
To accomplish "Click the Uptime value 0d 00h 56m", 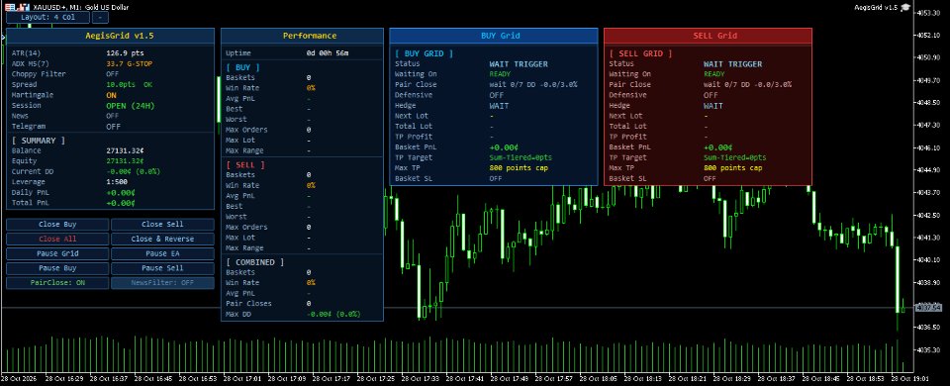I will 328,53.
